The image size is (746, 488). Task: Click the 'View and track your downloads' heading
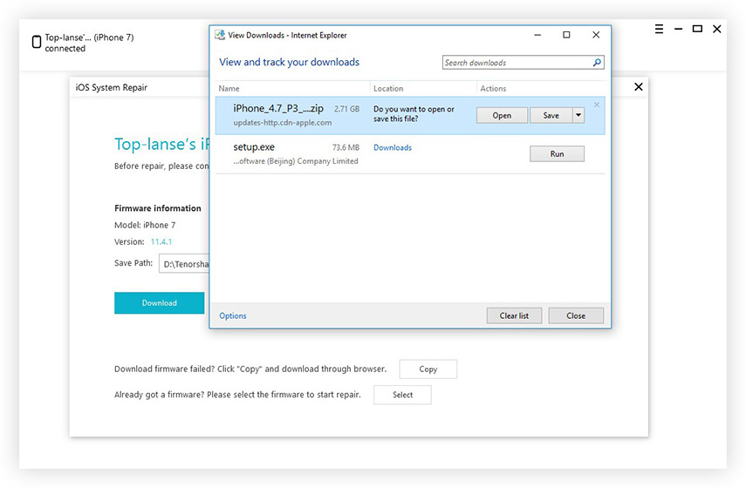click(x=290, y=62)
